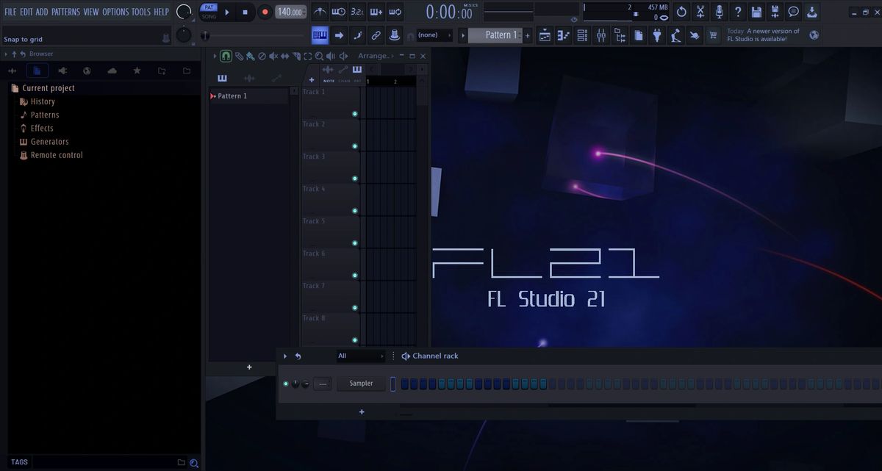Select the Delete tool in the playlist toolbar

click(x=261, y=56)
